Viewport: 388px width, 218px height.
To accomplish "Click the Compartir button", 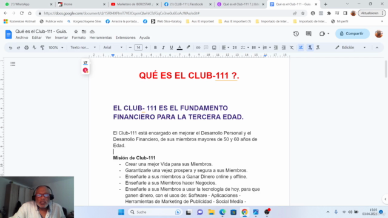I will point(352,34).
